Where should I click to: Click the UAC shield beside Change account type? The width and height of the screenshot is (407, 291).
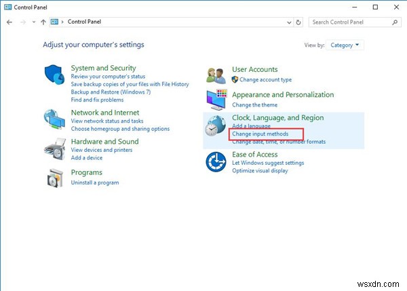click(x=235, y=79)
